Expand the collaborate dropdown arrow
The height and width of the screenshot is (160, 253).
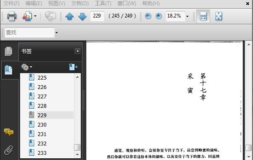35,16
